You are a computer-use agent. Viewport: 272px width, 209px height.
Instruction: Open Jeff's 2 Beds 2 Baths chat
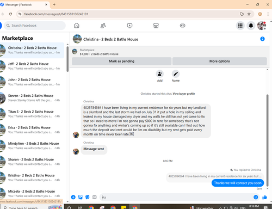(32, 66)
